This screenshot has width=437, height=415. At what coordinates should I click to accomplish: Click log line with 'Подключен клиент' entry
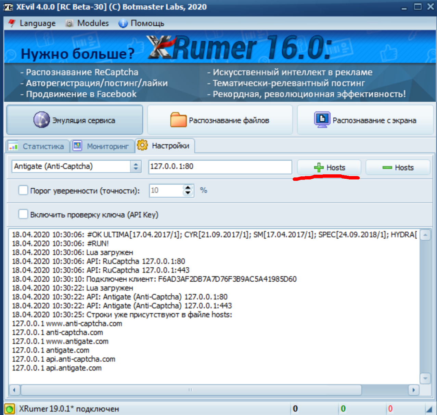tap(154, 279)
